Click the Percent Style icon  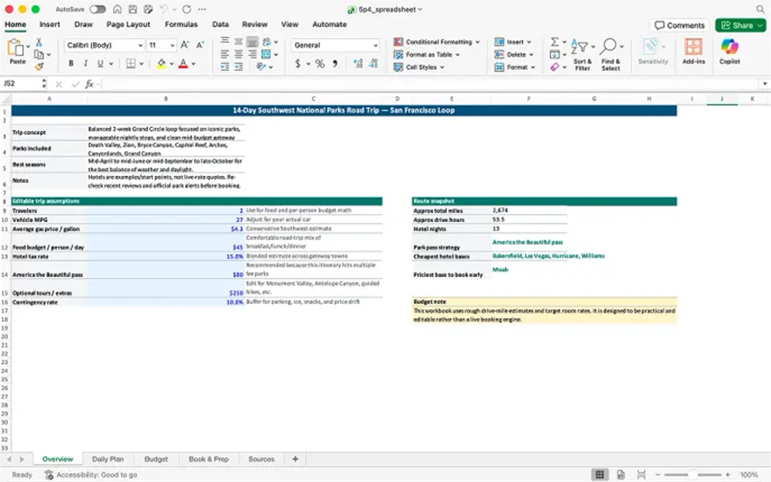click(x=320, y=64)
